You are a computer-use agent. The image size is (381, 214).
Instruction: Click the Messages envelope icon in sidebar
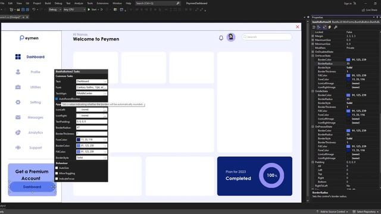[x=18, y=118]
